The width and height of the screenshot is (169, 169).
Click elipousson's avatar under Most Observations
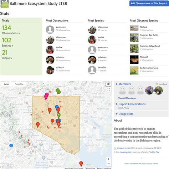pyautogui.click(x=50, y=40)
